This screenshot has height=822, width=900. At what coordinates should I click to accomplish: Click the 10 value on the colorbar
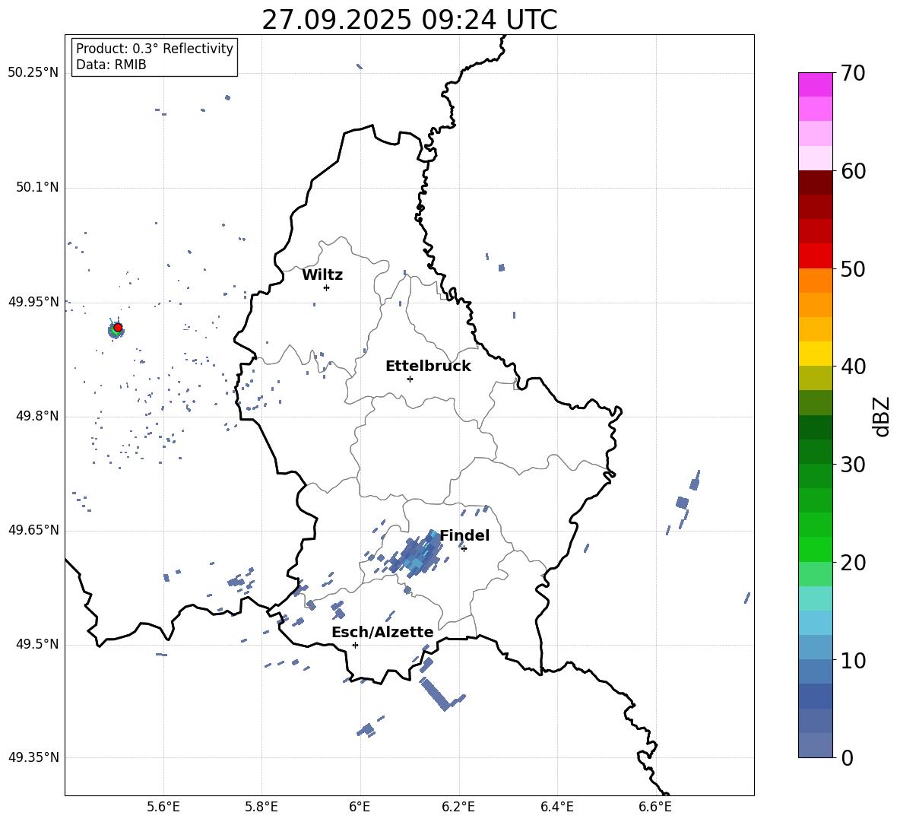[x=853, y=661]
